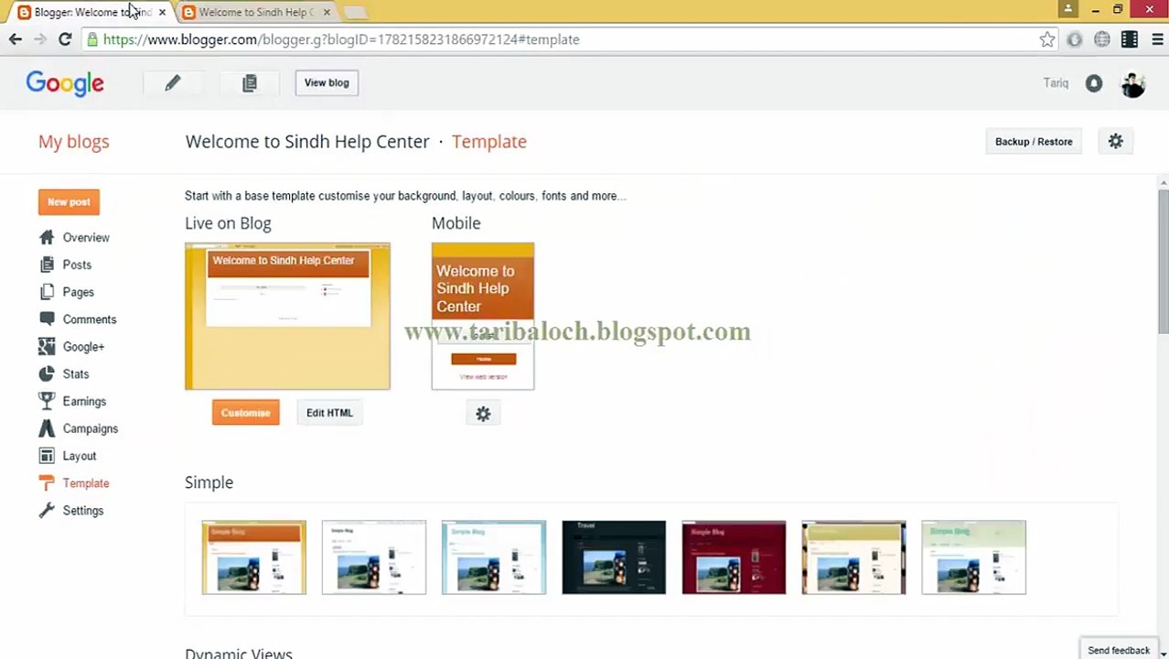The width and height of the screenshot is (1169, 659).
Task: Click the Earnings trophy icon
Action: coord(47,401)
